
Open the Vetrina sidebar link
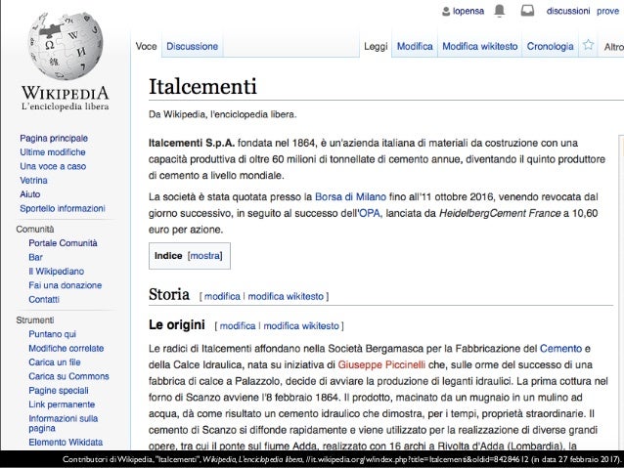(33, 181)
